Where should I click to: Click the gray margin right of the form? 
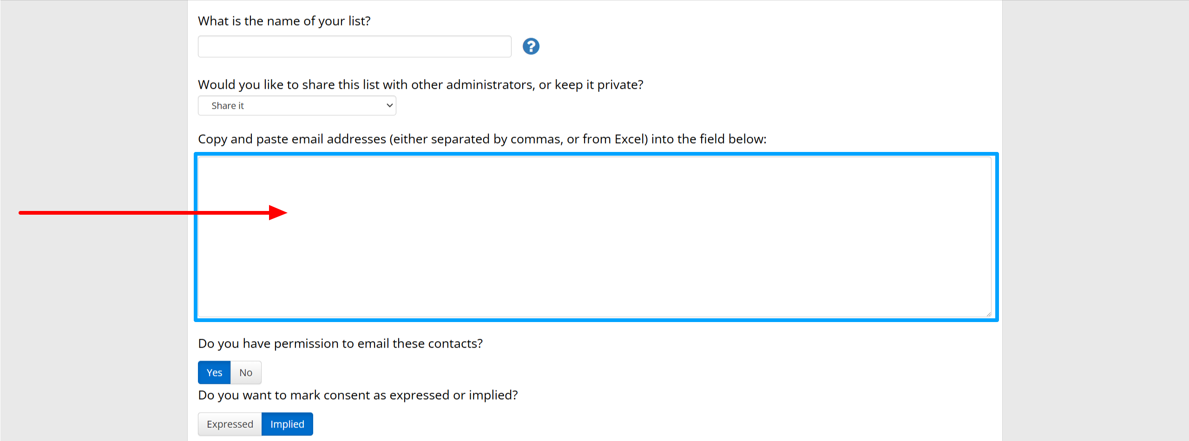click(1095, 221)
